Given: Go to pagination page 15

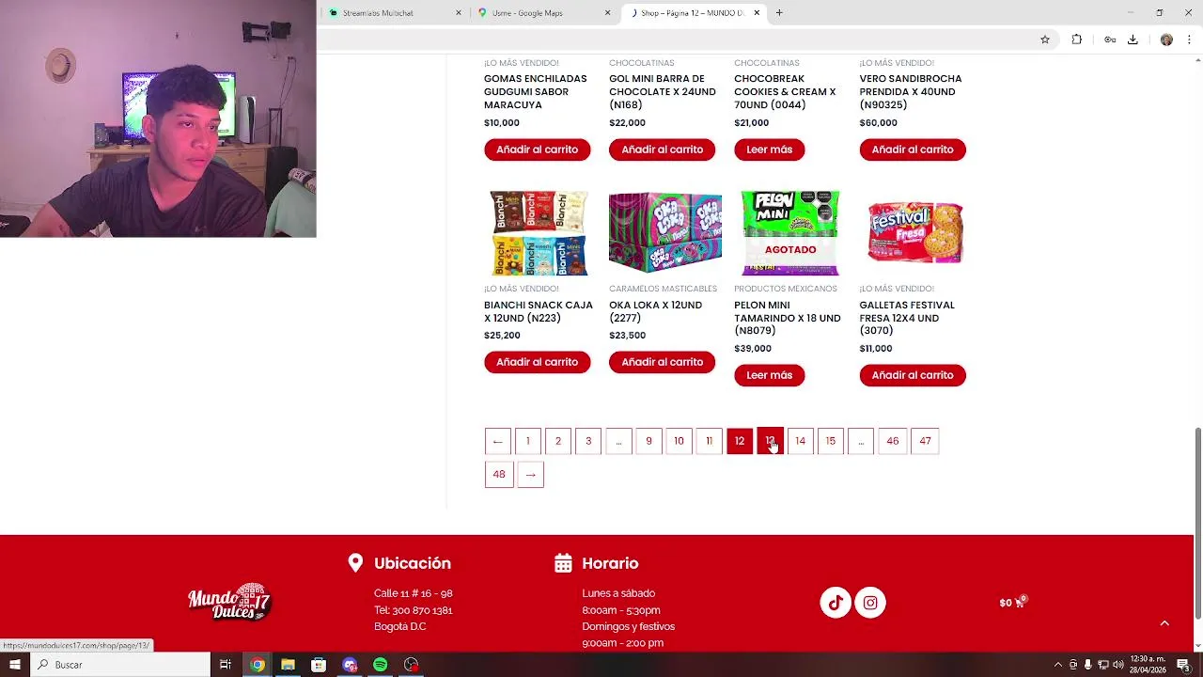Looking at the screenshot, I should tap(831, 441).
